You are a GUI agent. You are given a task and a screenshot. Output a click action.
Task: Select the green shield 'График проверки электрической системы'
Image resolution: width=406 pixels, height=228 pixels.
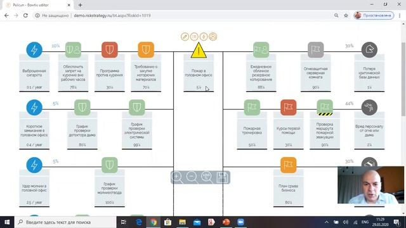(137, 107)
